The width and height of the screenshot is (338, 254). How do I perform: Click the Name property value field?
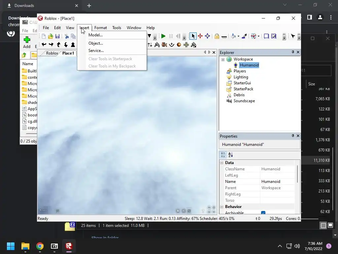[277, 182]
